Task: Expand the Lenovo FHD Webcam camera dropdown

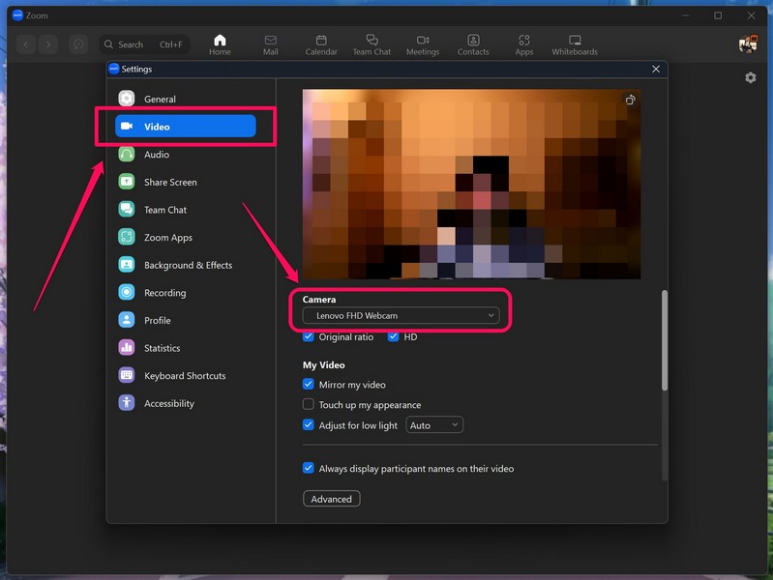Action: [x=400, y=316]
